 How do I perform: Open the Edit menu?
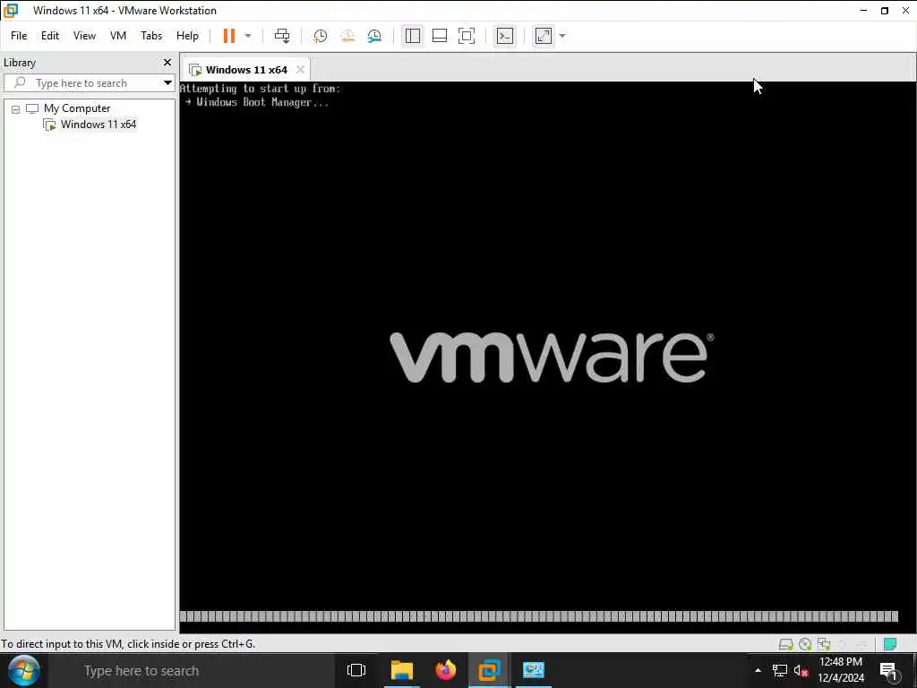click(x=50, y=36)
